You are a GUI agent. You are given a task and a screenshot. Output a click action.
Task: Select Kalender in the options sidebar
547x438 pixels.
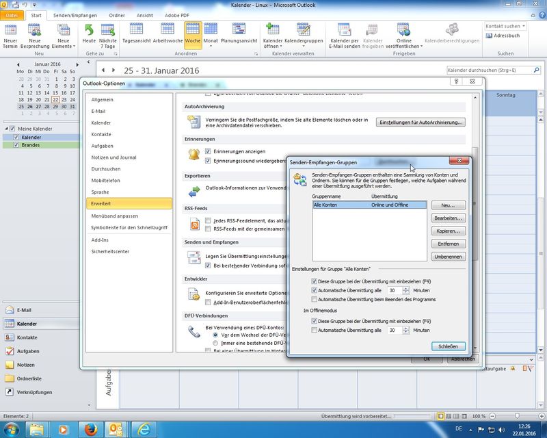pos(101,123)
